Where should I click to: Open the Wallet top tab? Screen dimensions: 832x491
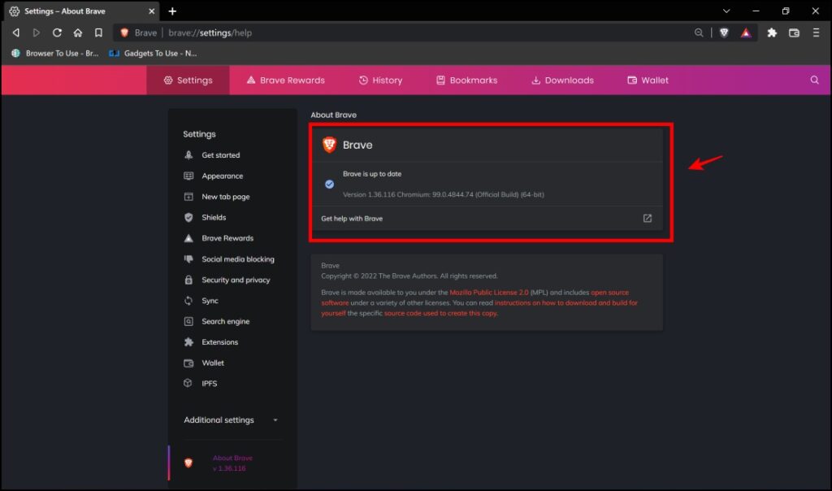[x=648, y=80]
